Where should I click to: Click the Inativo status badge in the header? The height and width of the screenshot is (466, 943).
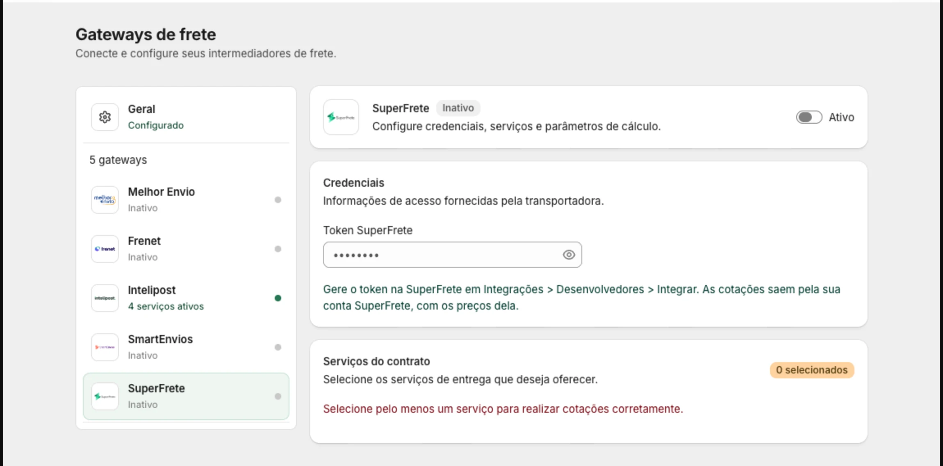(x=458, y=108)
